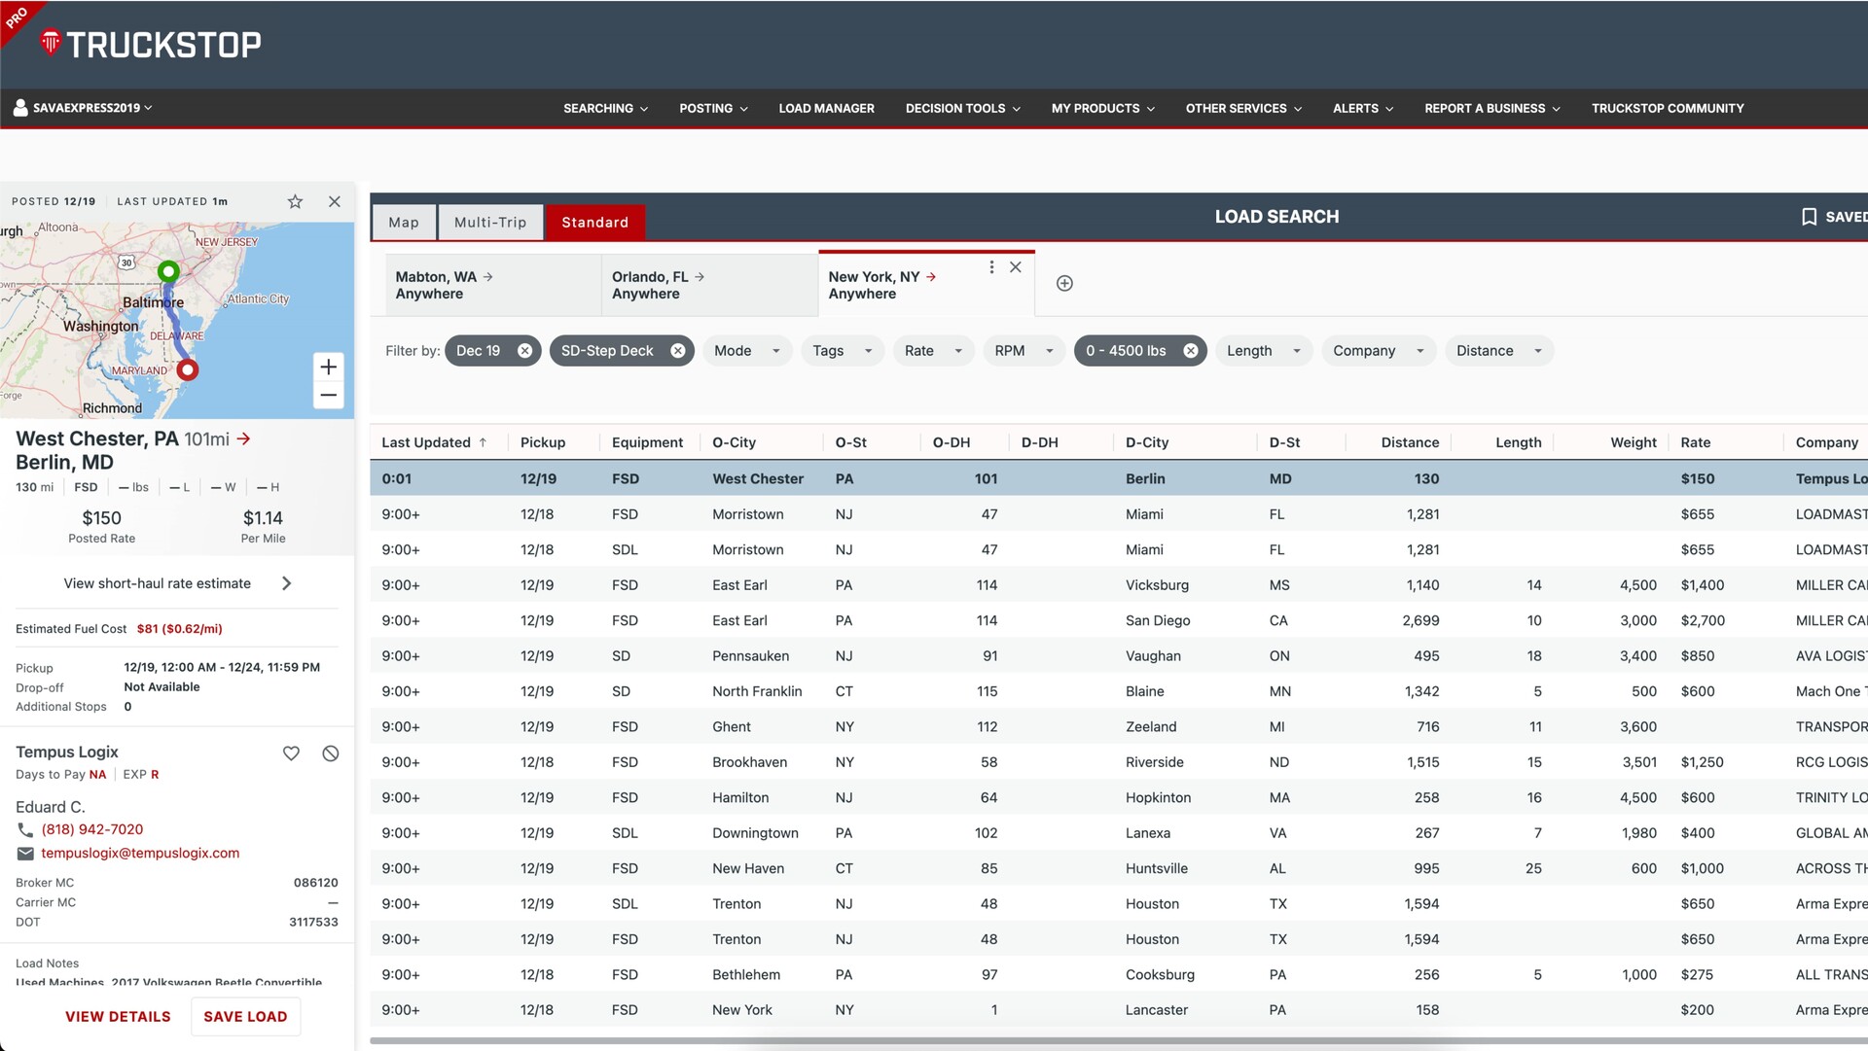The image size is (1868, 1051).
Task: Expand the Company filter dropdown
Action: (x=1378, y=351)
